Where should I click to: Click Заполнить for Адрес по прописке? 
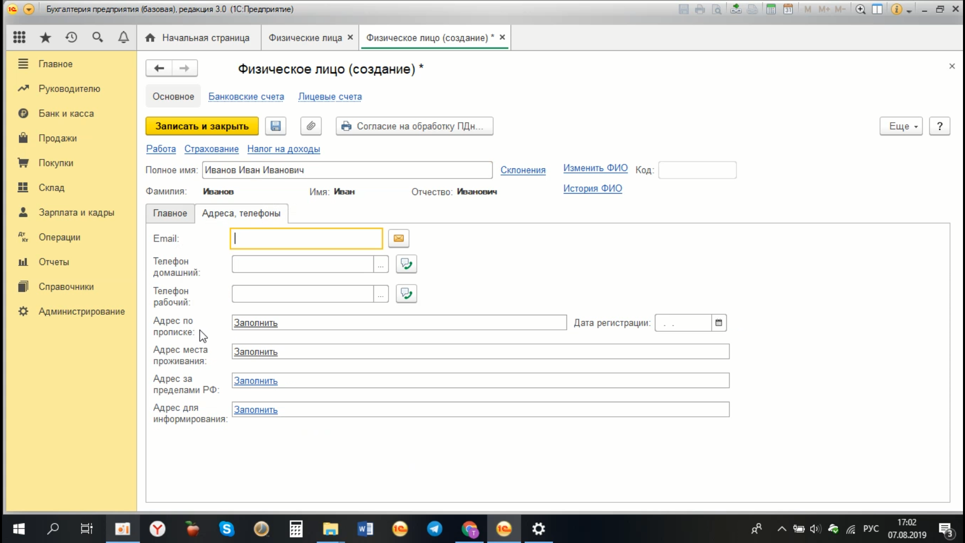(x=256, y=323)
